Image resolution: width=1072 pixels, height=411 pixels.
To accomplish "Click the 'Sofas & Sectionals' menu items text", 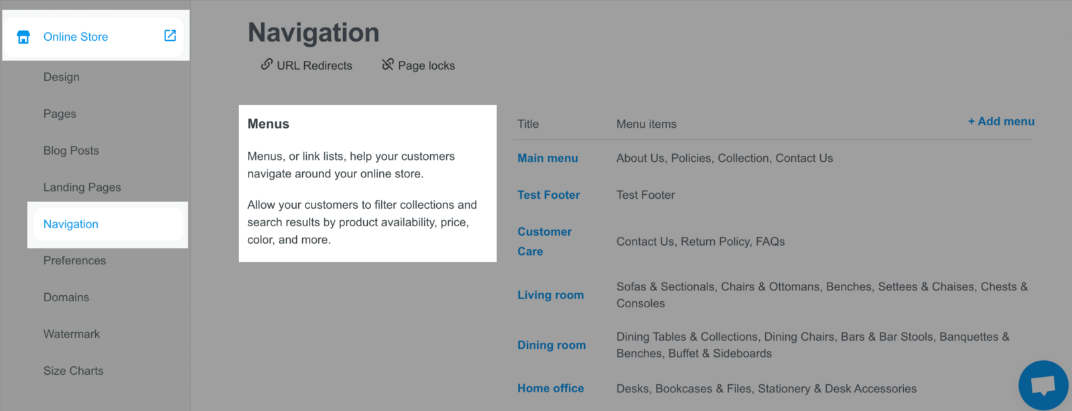I will (822, 295).
